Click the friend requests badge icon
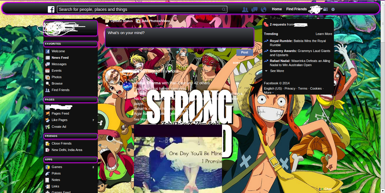 [266, 24]
